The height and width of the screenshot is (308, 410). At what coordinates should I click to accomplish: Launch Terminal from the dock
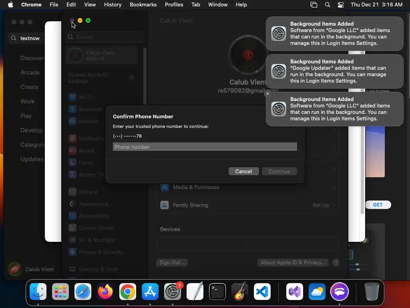[217, 292]
